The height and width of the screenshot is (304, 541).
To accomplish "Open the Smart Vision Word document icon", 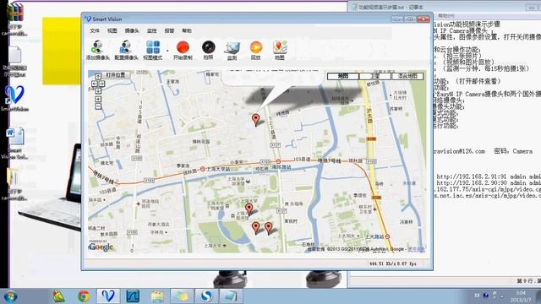I will point(15,143).
